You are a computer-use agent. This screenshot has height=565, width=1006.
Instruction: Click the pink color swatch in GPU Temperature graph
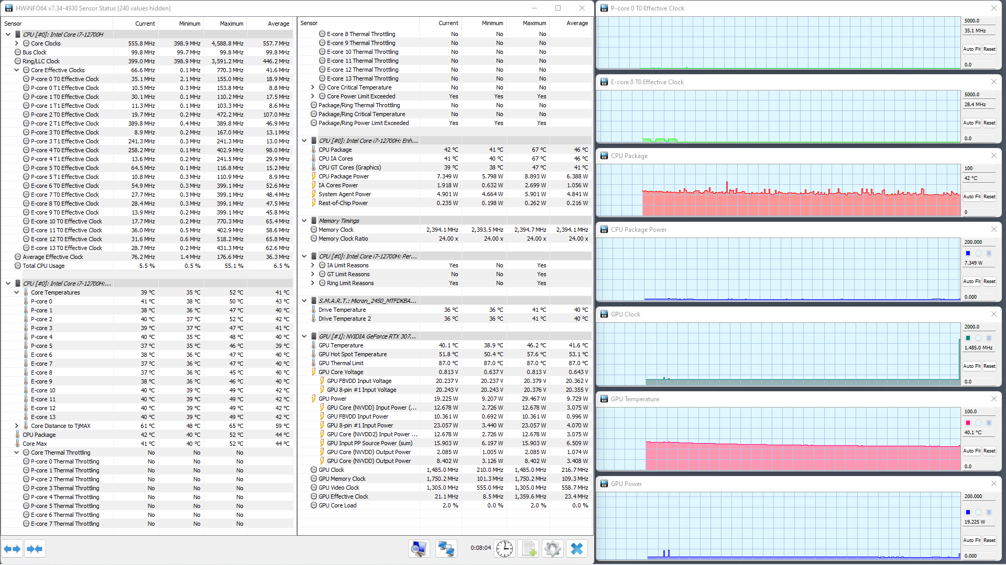968,423
